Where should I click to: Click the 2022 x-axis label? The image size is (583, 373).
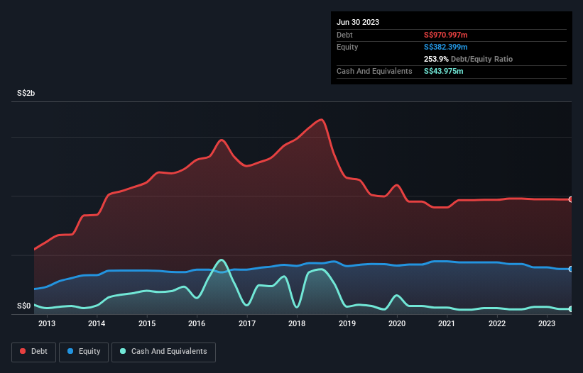(x=497, y=323)
